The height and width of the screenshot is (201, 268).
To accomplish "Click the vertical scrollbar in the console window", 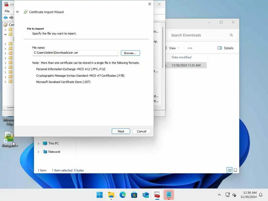I will point(163,47).
